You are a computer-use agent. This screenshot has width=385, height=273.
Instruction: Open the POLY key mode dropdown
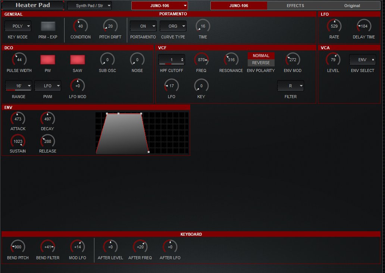(18, 26)
